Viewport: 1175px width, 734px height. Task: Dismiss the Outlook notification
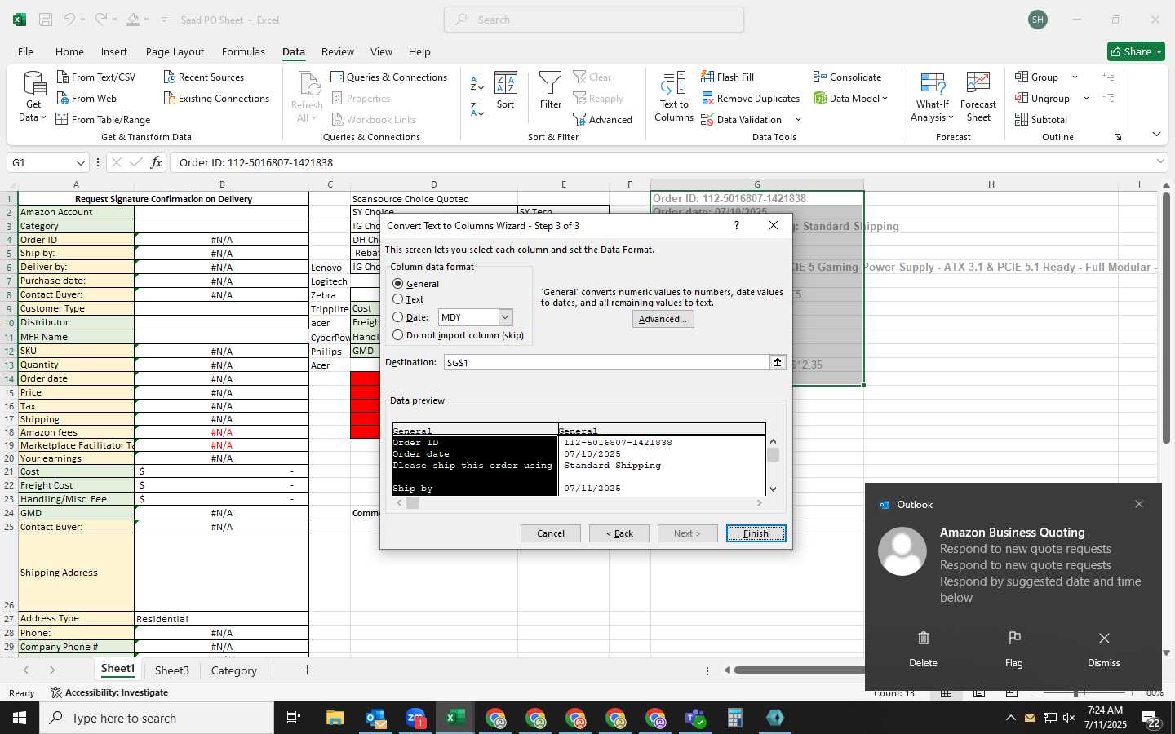[1104, 649]
